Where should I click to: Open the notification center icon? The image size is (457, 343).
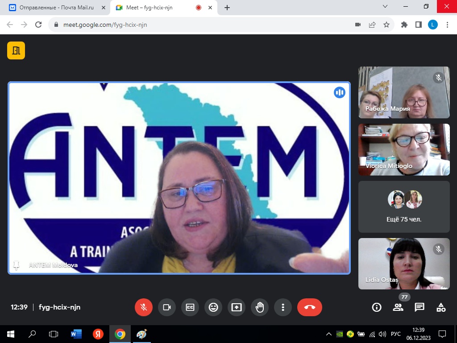click(x=442, y=334)
